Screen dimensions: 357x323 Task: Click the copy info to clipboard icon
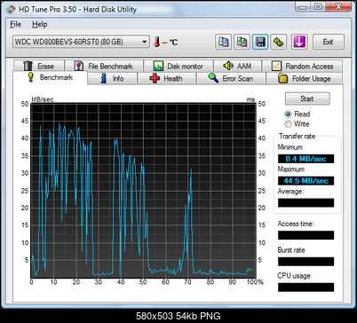[x=223, y=42]
